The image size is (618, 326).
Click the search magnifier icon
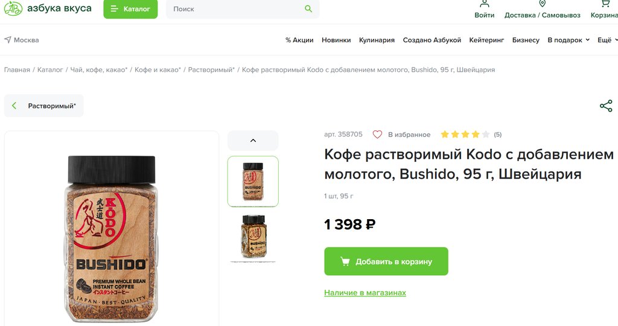coord(308,9)
